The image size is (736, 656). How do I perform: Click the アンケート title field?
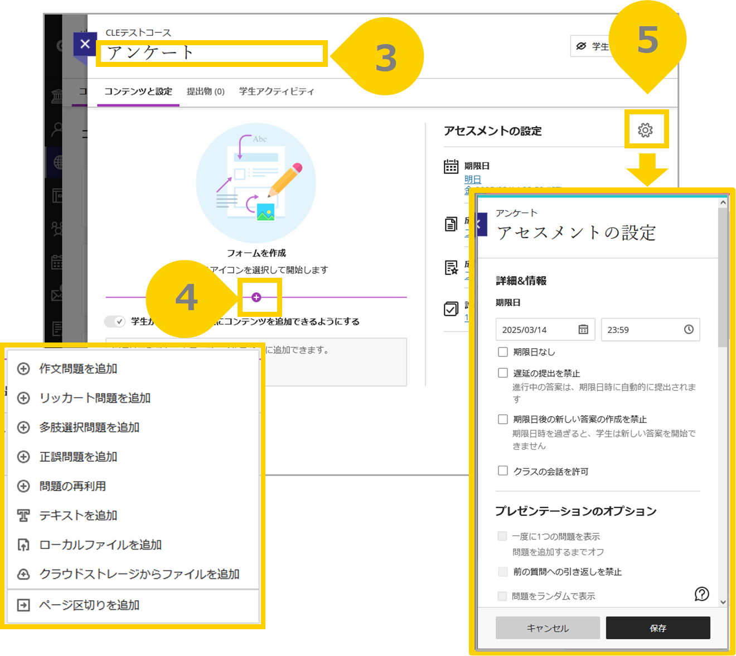[212, 53]
